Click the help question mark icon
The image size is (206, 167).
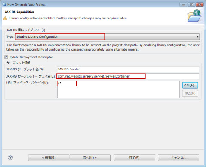coord(10,158)
